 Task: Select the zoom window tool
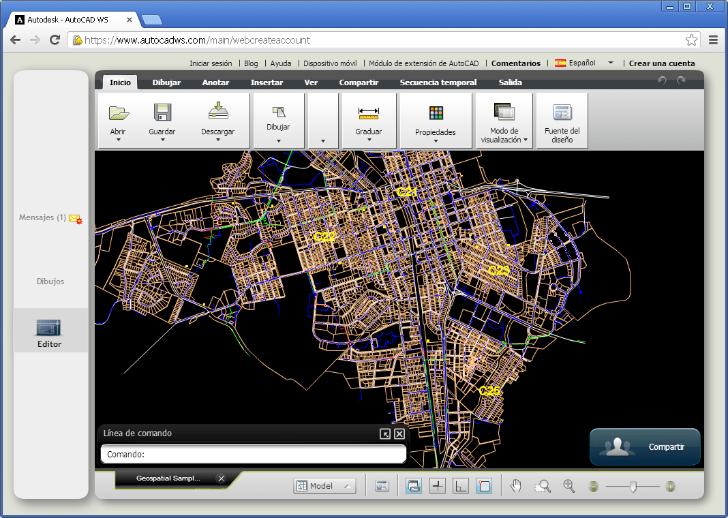click(543, 486)
